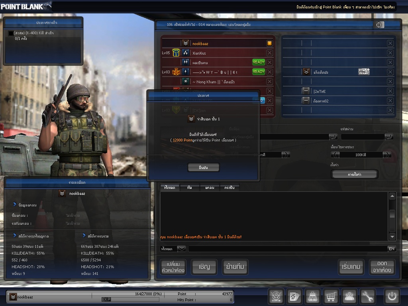Viewport: 408px width, 306px height.
Task: Toggle slot X on |2eTirE row
Action: click(390, 91)
